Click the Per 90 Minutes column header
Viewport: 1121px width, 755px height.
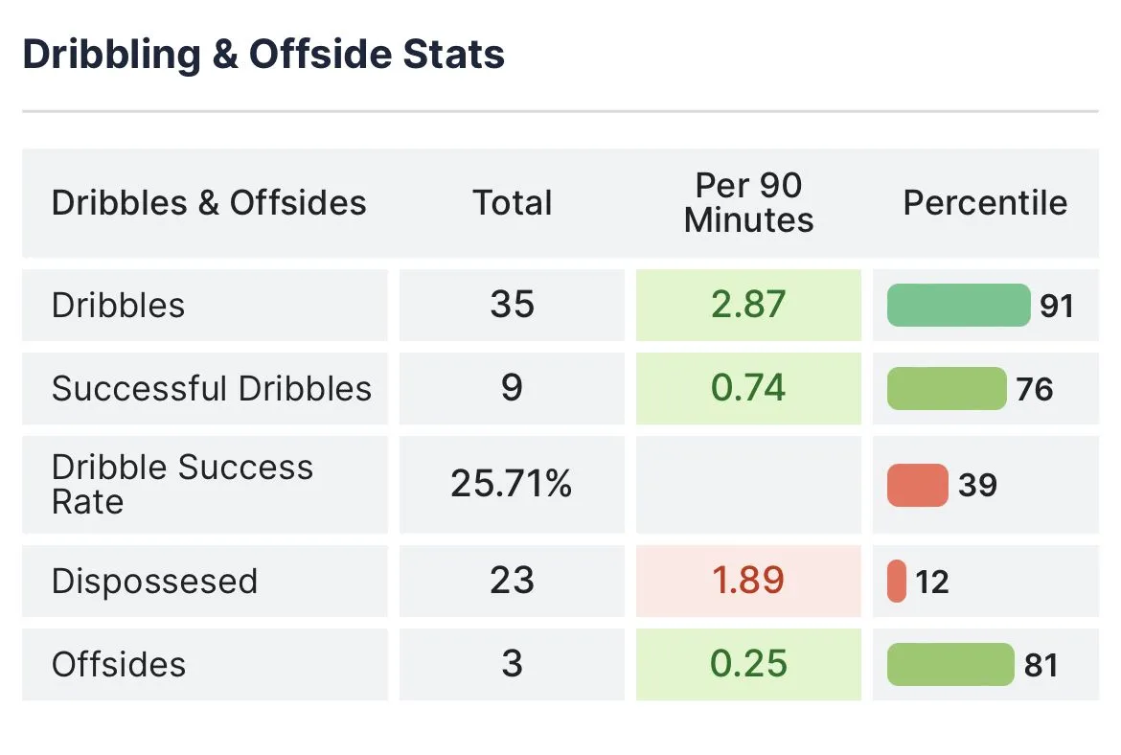748,203
